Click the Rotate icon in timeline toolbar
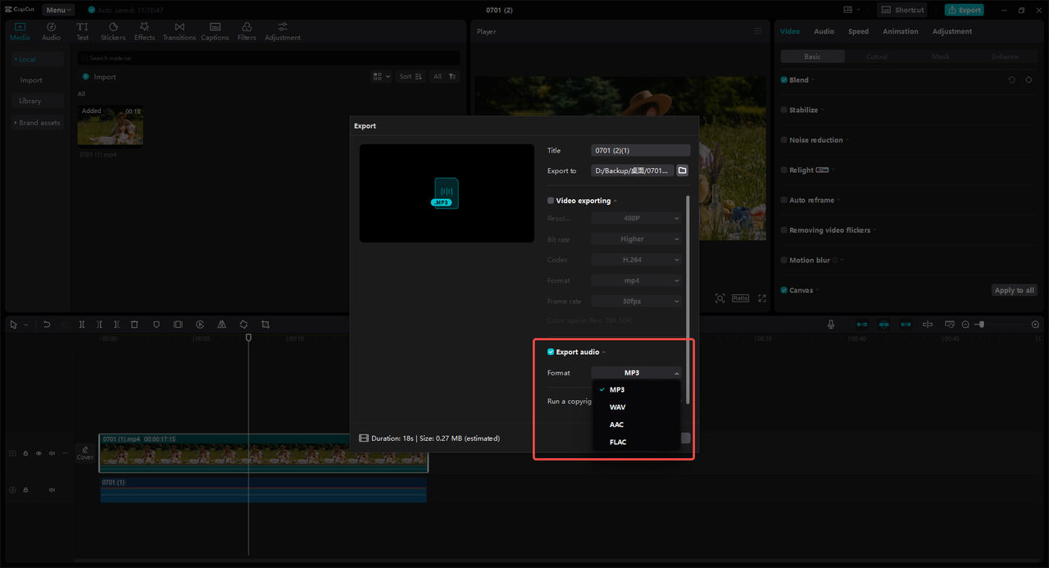This screenshot has height=568, width=1049. tap(243, 325)
